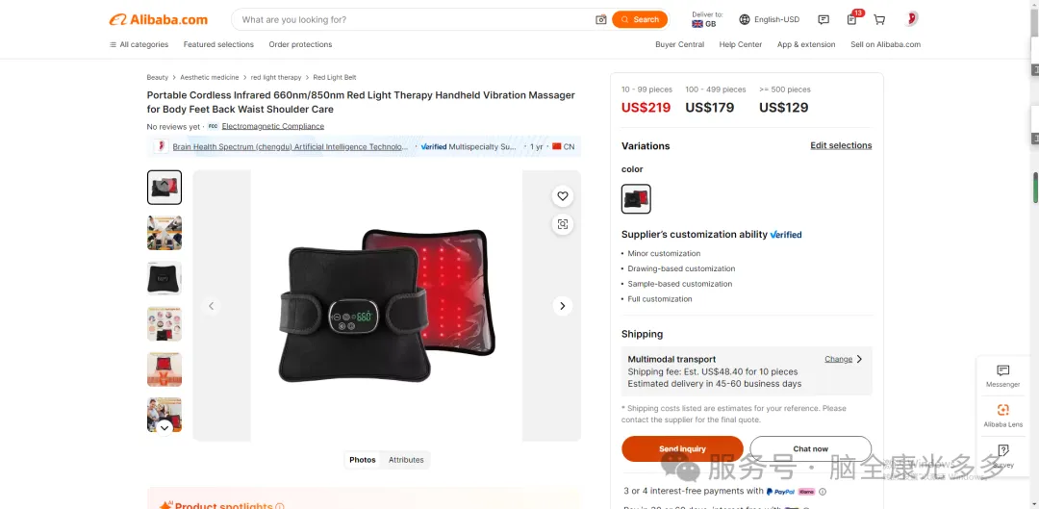Click the Chat now button
This screenshot has width=1039, height=509.
click(810, 448)
